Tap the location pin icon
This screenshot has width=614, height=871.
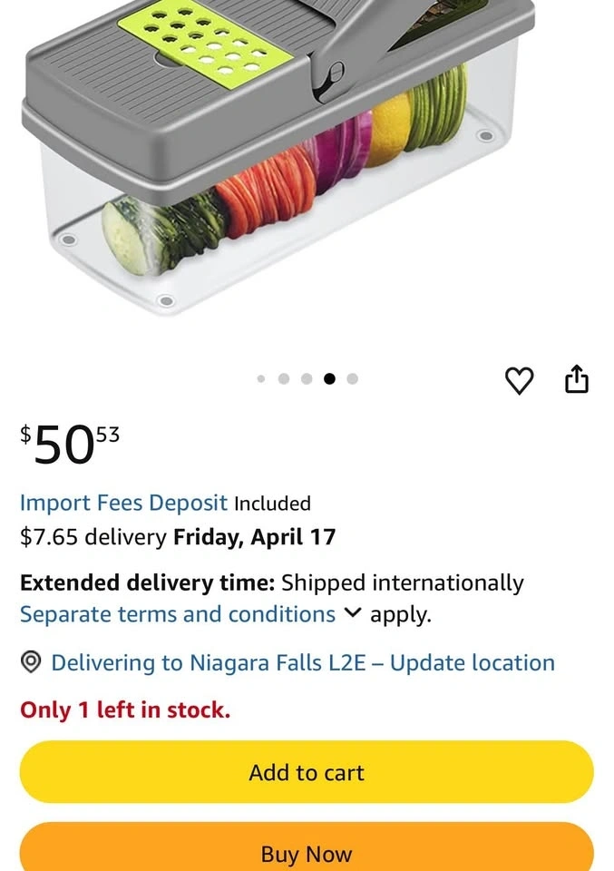pos(31,663)
